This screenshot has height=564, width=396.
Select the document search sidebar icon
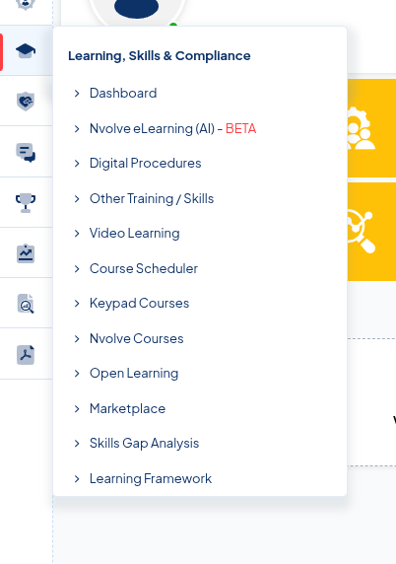26,304
